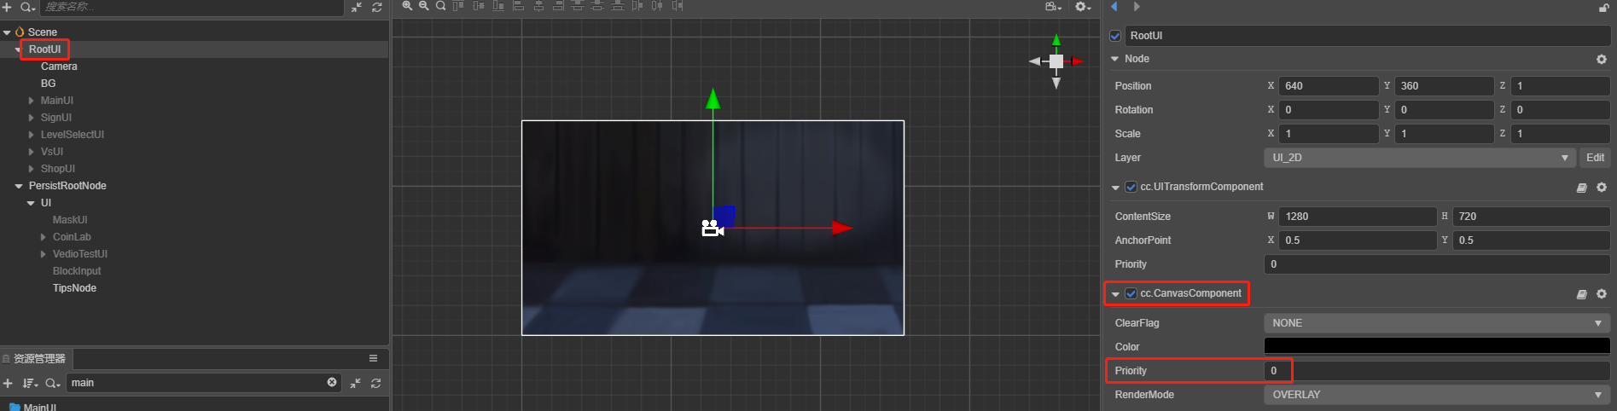This screenshot has height=411, width=1617.
Task: Open UITransformComponent settings gear
Action: point(1602,188)
